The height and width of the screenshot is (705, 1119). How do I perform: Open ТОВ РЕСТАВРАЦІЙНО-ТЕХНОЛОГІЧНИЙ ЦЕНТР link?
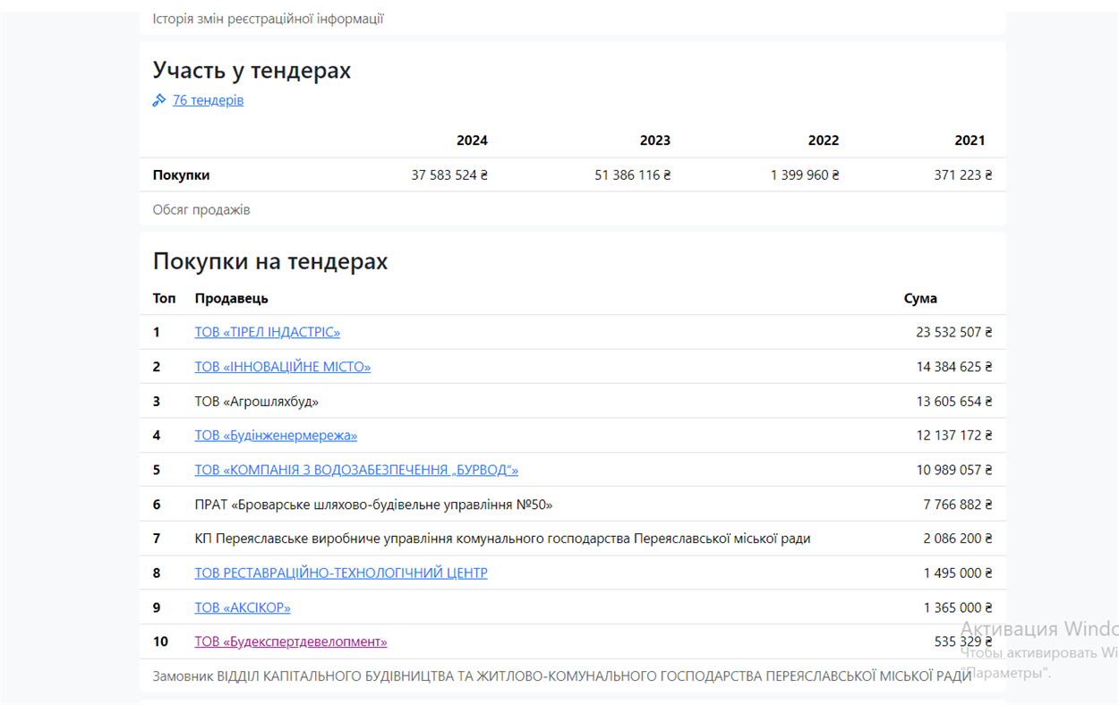(x=341, y=573)
